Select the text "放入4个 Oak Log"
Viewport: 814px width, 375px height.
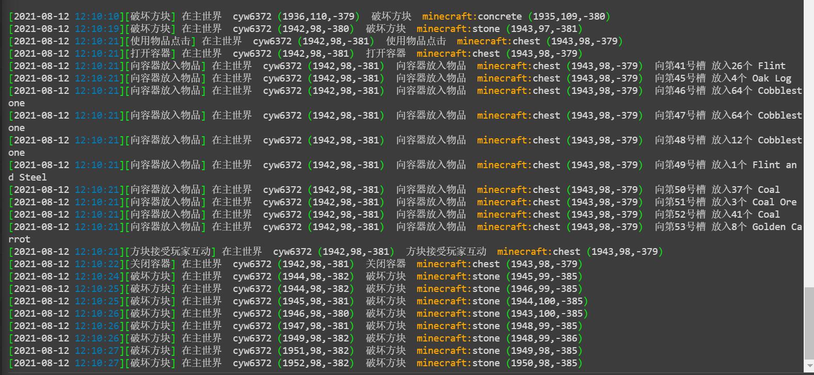pyautogui.click(x=751, y=78)
